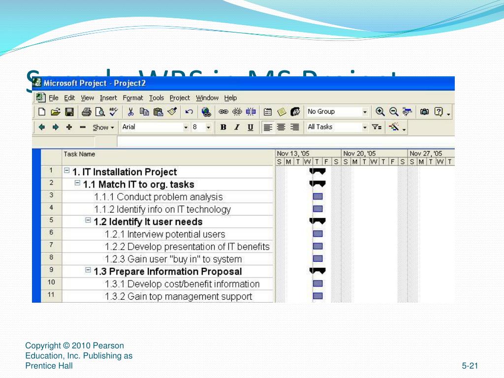
Task: Collapse 1.2 Identify It user needs
Action: coord(88,220)
